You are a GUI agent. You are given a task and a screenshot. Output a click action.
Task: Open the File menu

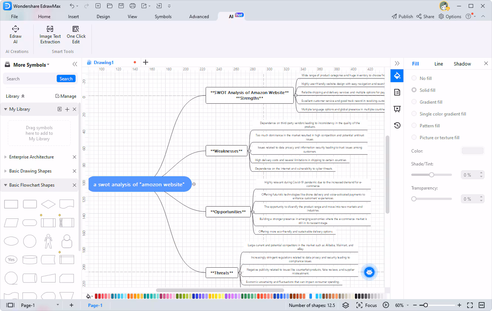click(14, 16)
